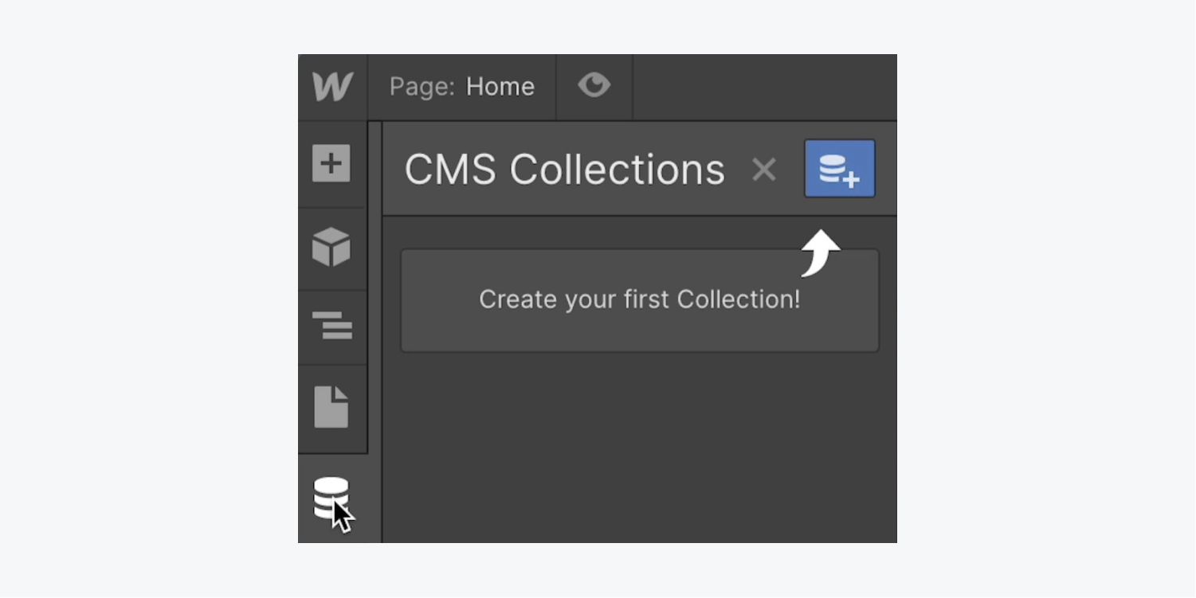Open the Pages panel

pyautogui.click(x=331, y=407)
